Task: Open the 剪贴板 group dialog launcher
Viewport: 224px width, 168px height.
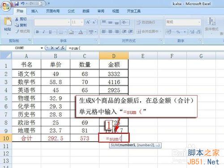Action: tap(30, 40)
